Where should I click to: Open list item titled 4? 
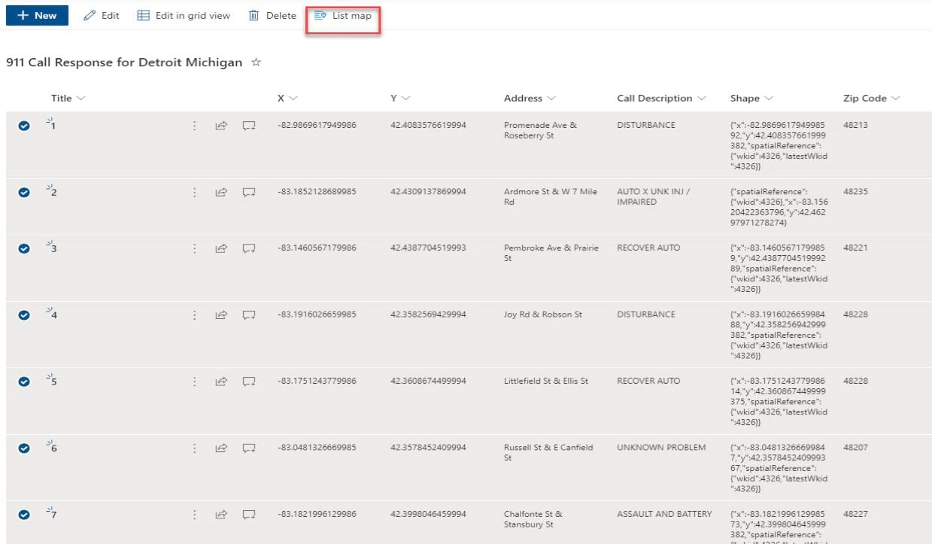click(x=53, y=315)
